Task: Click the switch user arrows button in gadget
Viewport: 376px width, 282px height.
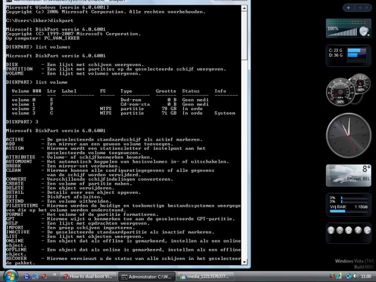Action: [x=358, y=230]
